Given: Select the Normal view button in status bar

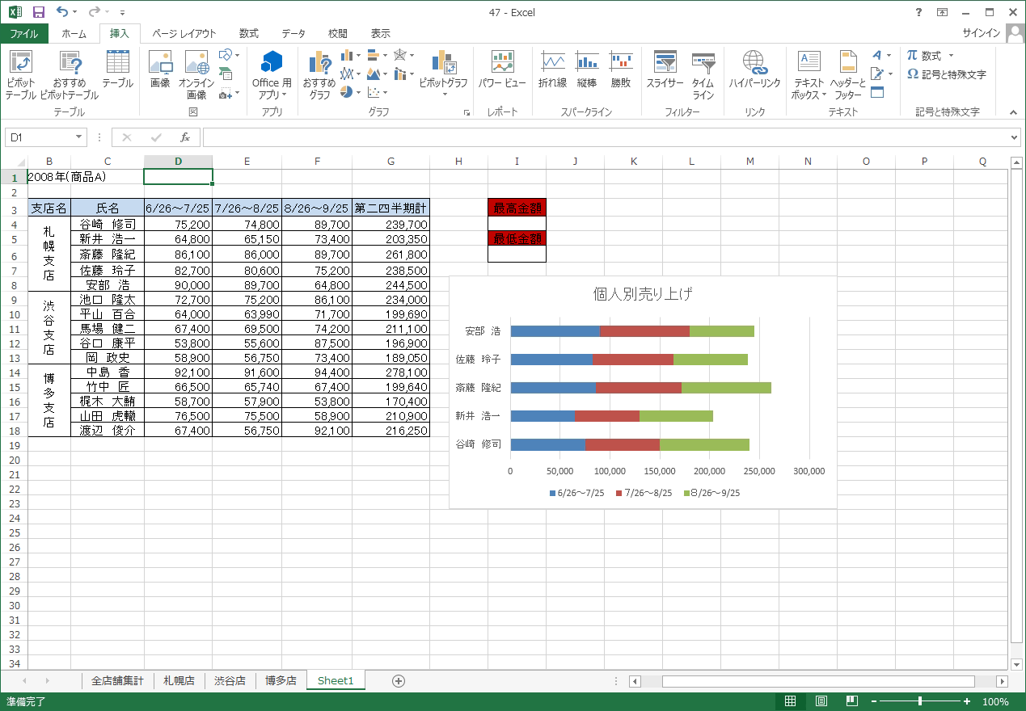Looking at the screenshot, I should (791, 701).
